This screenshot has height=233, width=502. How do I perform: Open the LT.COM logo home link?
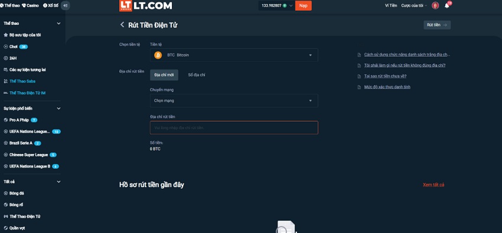click(x=146, y=5)
